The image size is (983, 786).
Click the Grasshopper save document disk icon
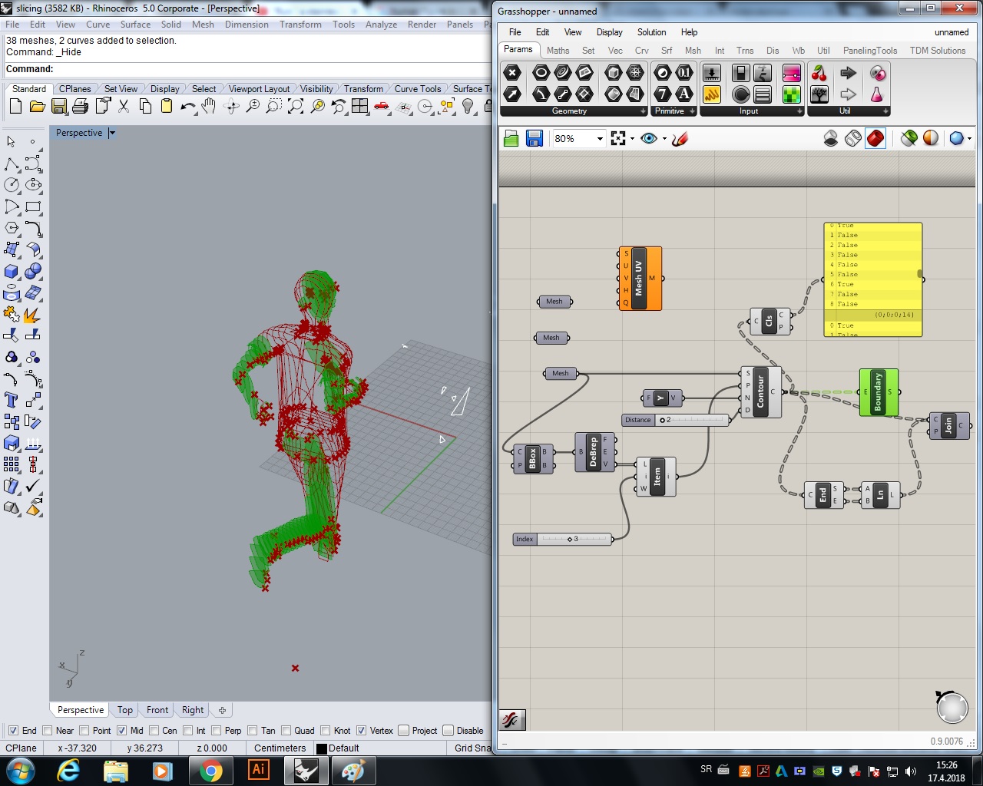pyautogui.click(x=535, y=138)
